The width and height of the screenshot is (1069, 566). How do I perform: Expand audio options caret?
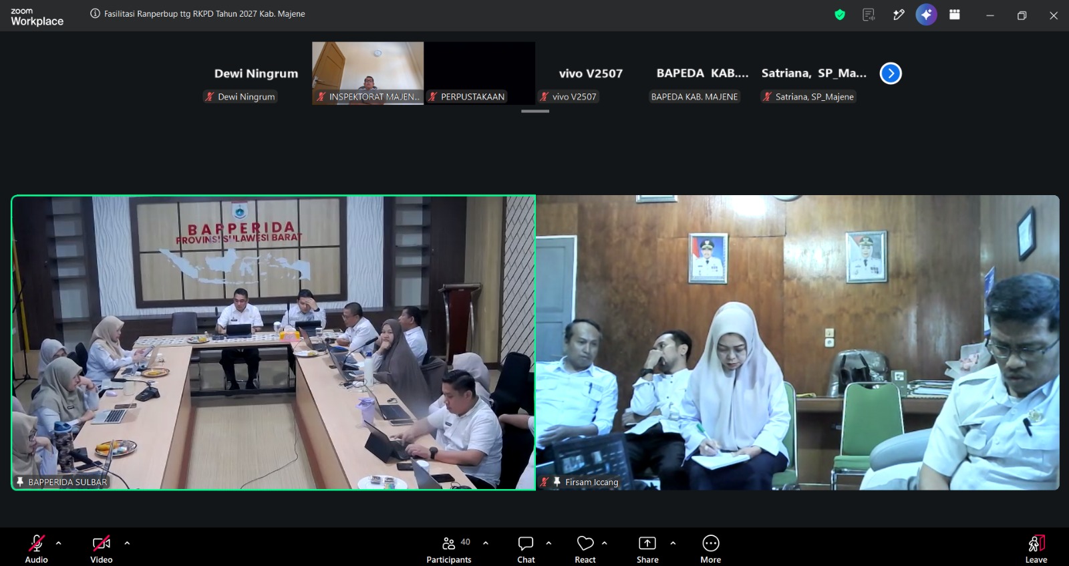click(x=59, y=543)
